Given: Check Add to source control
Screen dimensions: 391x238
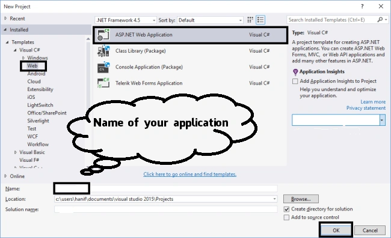Looking at the screenshot, I should pyautogui.click(x=286, y=218).
